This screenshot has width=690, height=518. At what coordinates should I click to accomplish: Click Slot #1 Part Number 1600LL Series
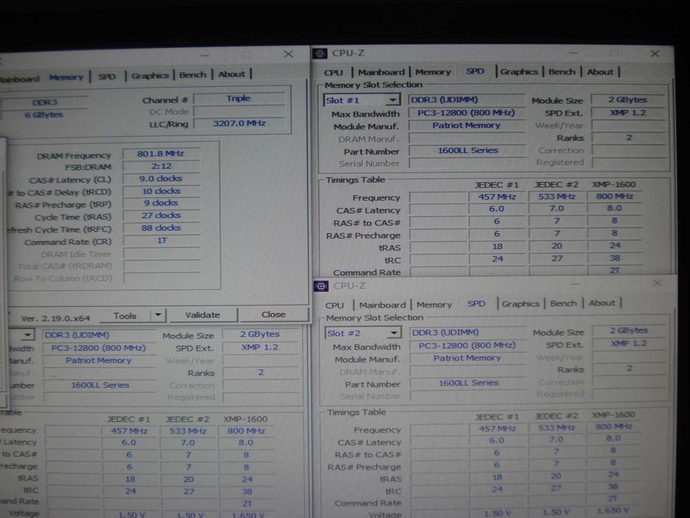[467, 151]
